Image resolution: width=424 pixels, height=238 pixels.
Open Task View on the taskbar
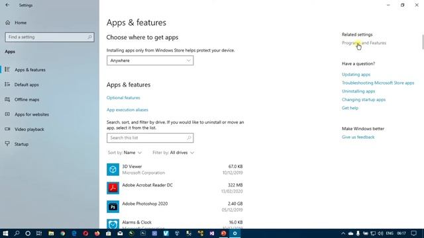(x=39, y=233)
